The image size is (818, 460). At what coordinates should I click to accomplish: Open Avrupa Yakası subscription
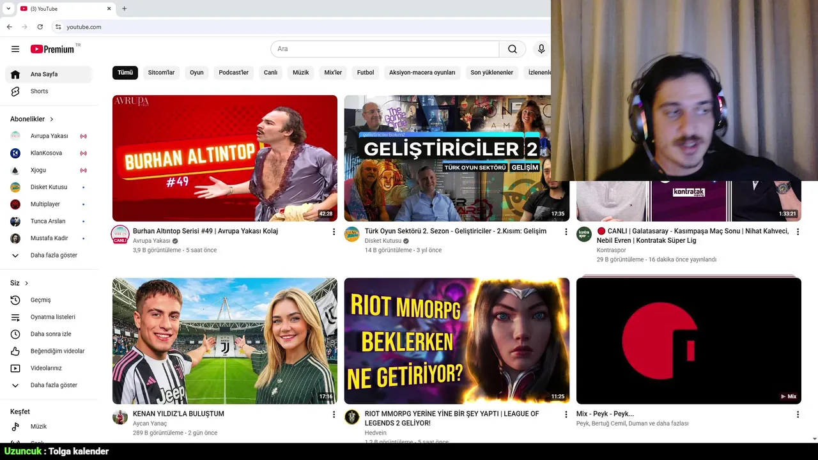(49, 136)
